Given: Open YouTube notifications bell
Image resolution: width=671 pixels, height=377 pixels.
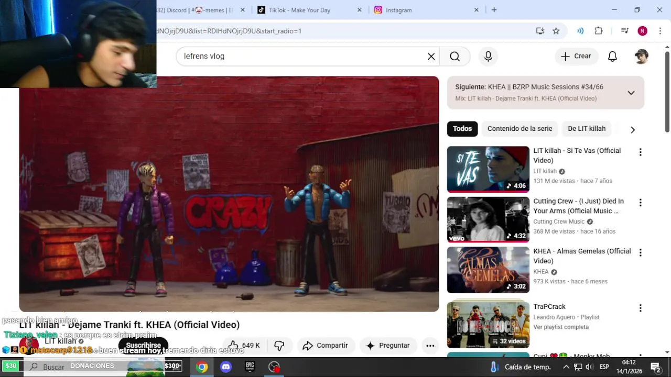Looking at the screenshot, I should tap(612, 57).
